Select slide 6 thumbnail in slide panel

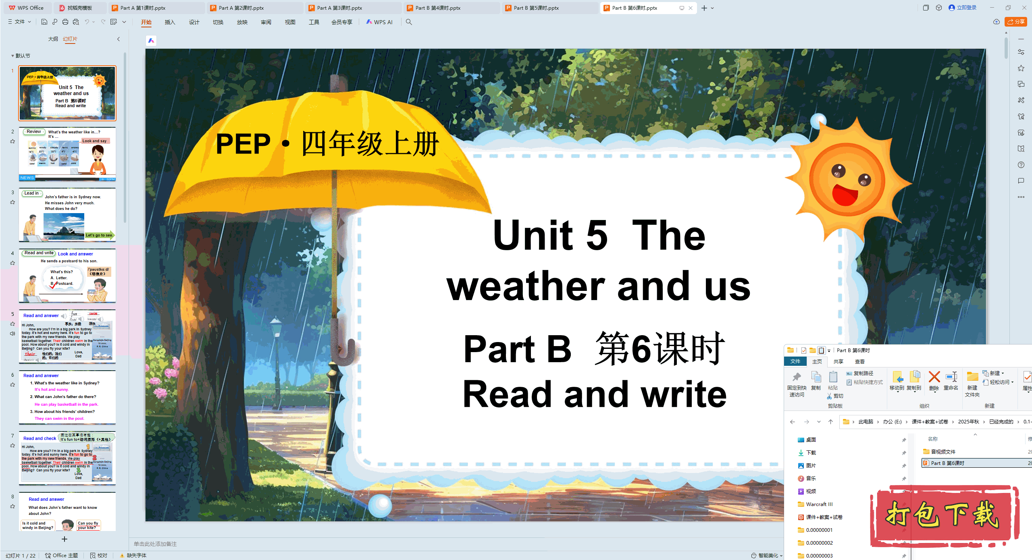click(67, 398)
